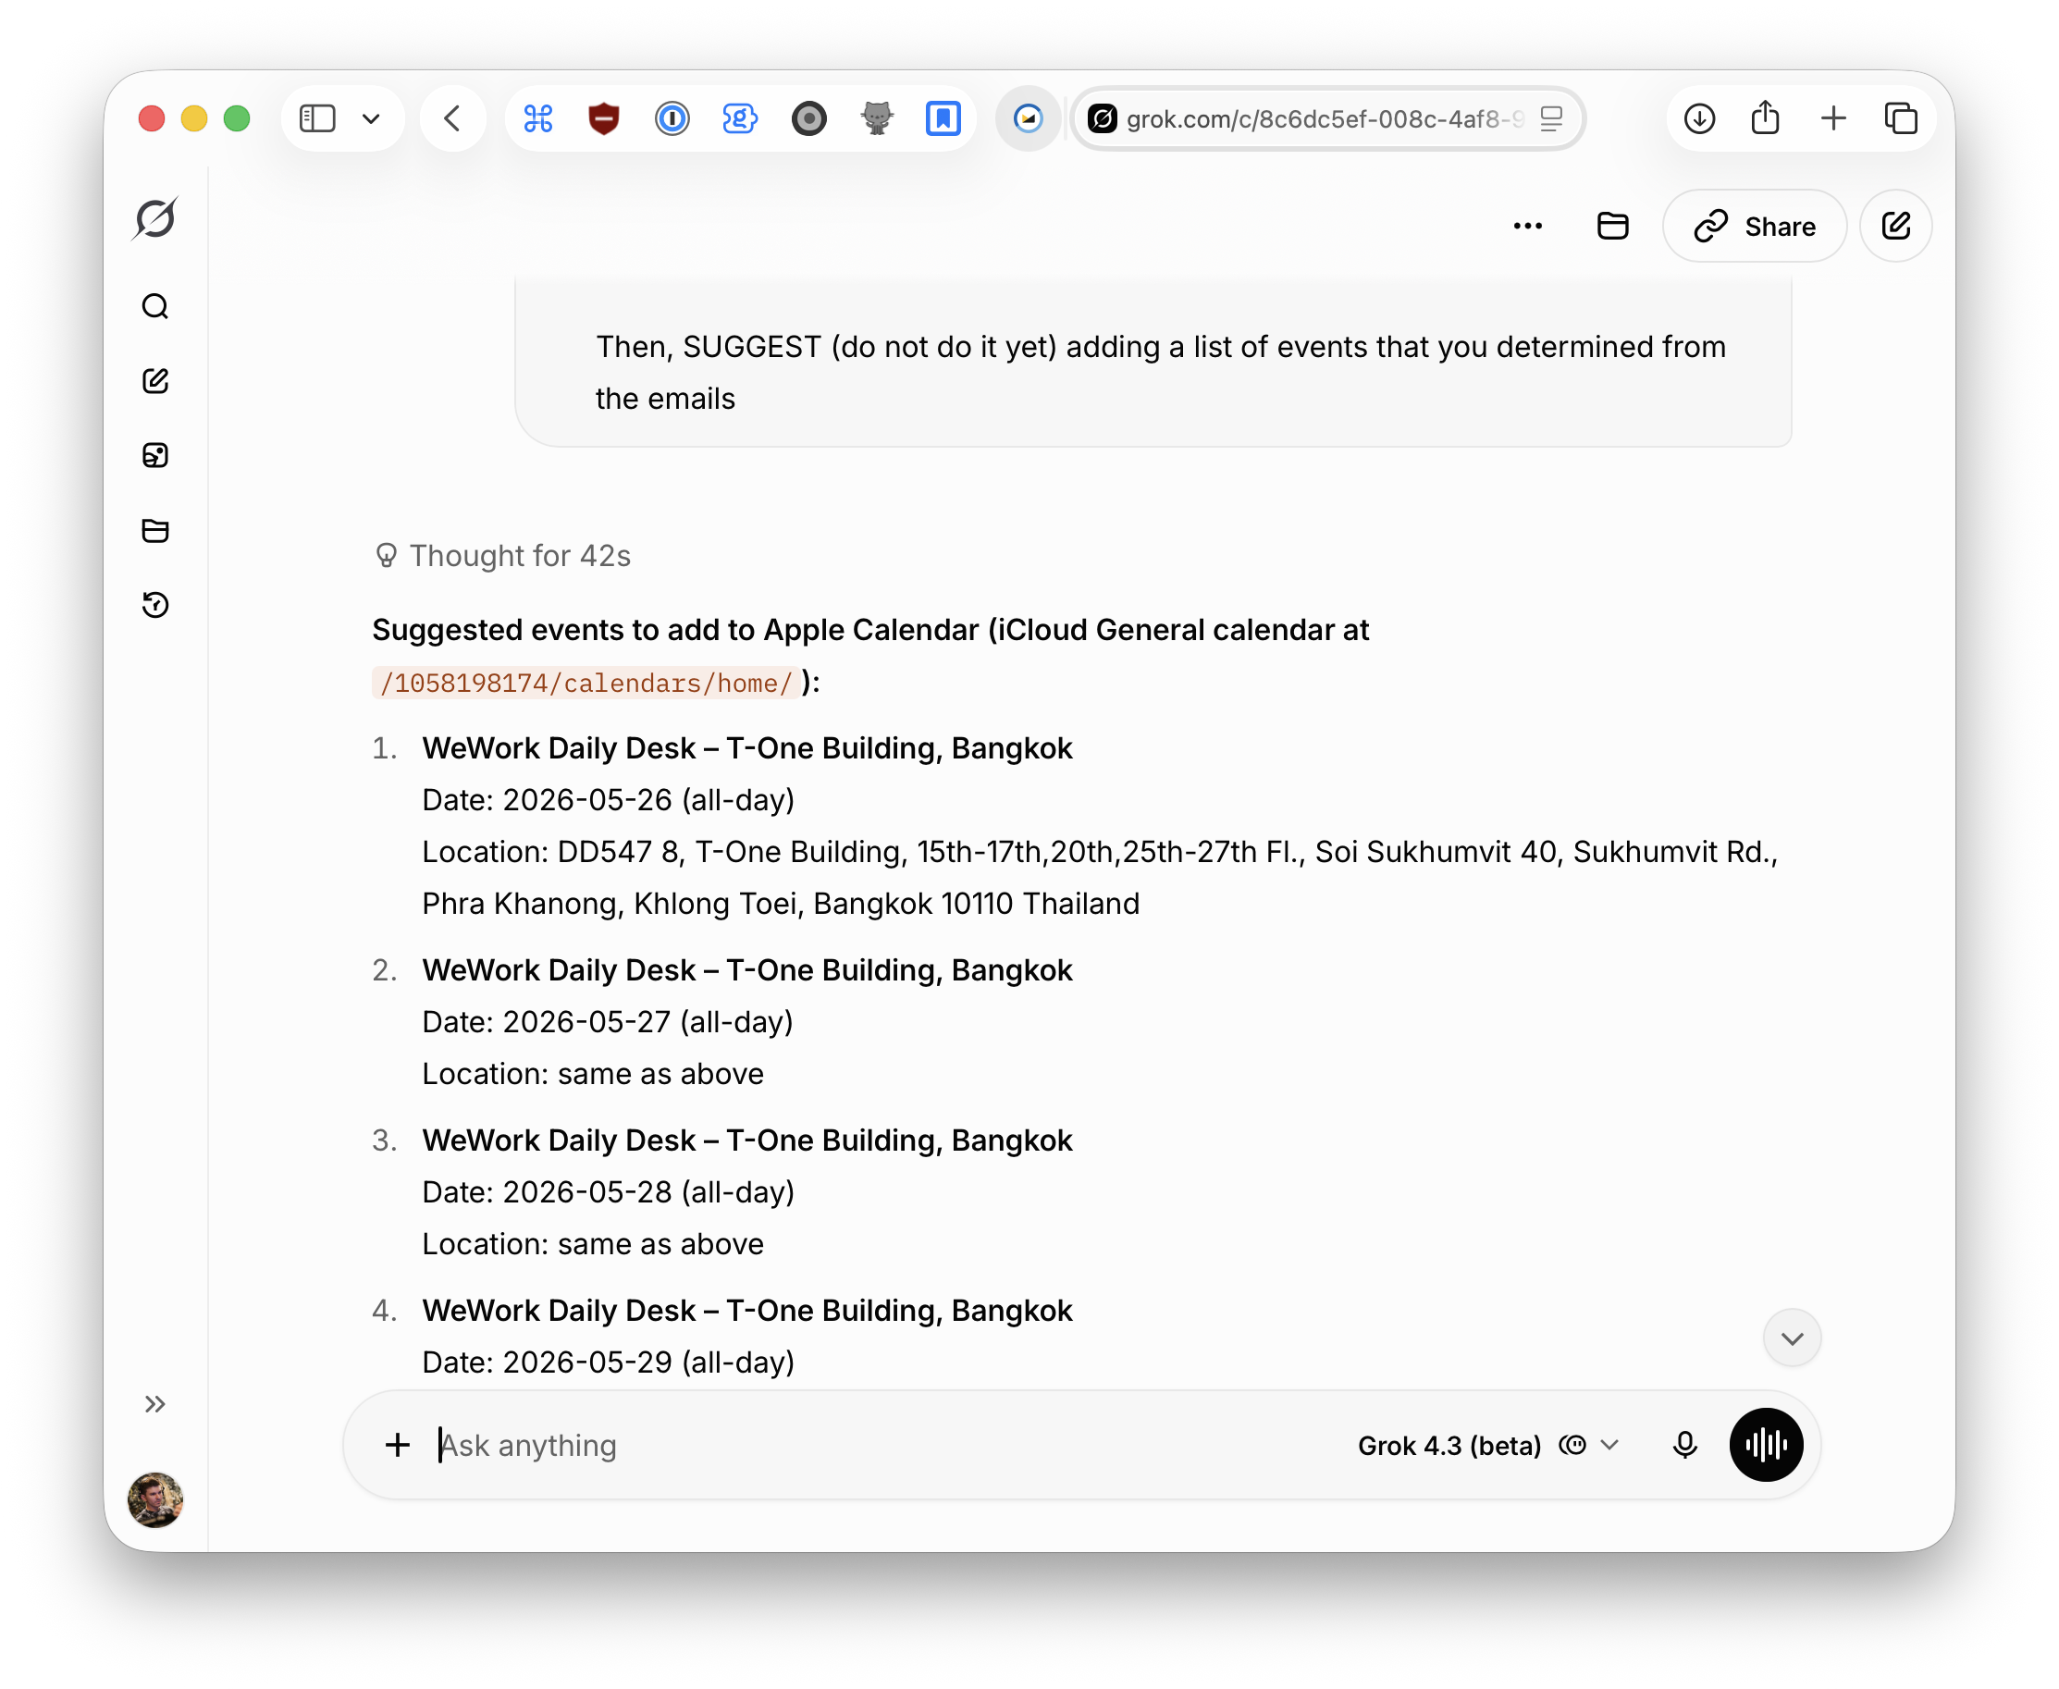The height and width of the screenshot is (1689, 2059).
Task: Open chat history in the sidebar
Action: tap(155, 605)
